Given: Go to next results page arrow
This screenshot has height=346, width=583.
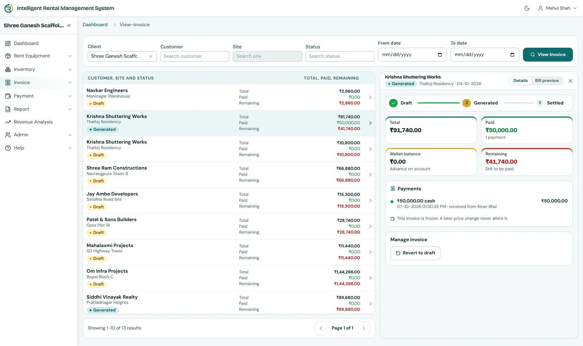Looking at the screenshot, I should point(364,328).
